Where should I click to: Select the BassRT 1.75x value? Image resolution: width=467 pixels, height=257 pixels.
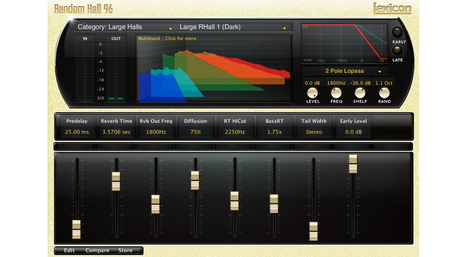274,132
